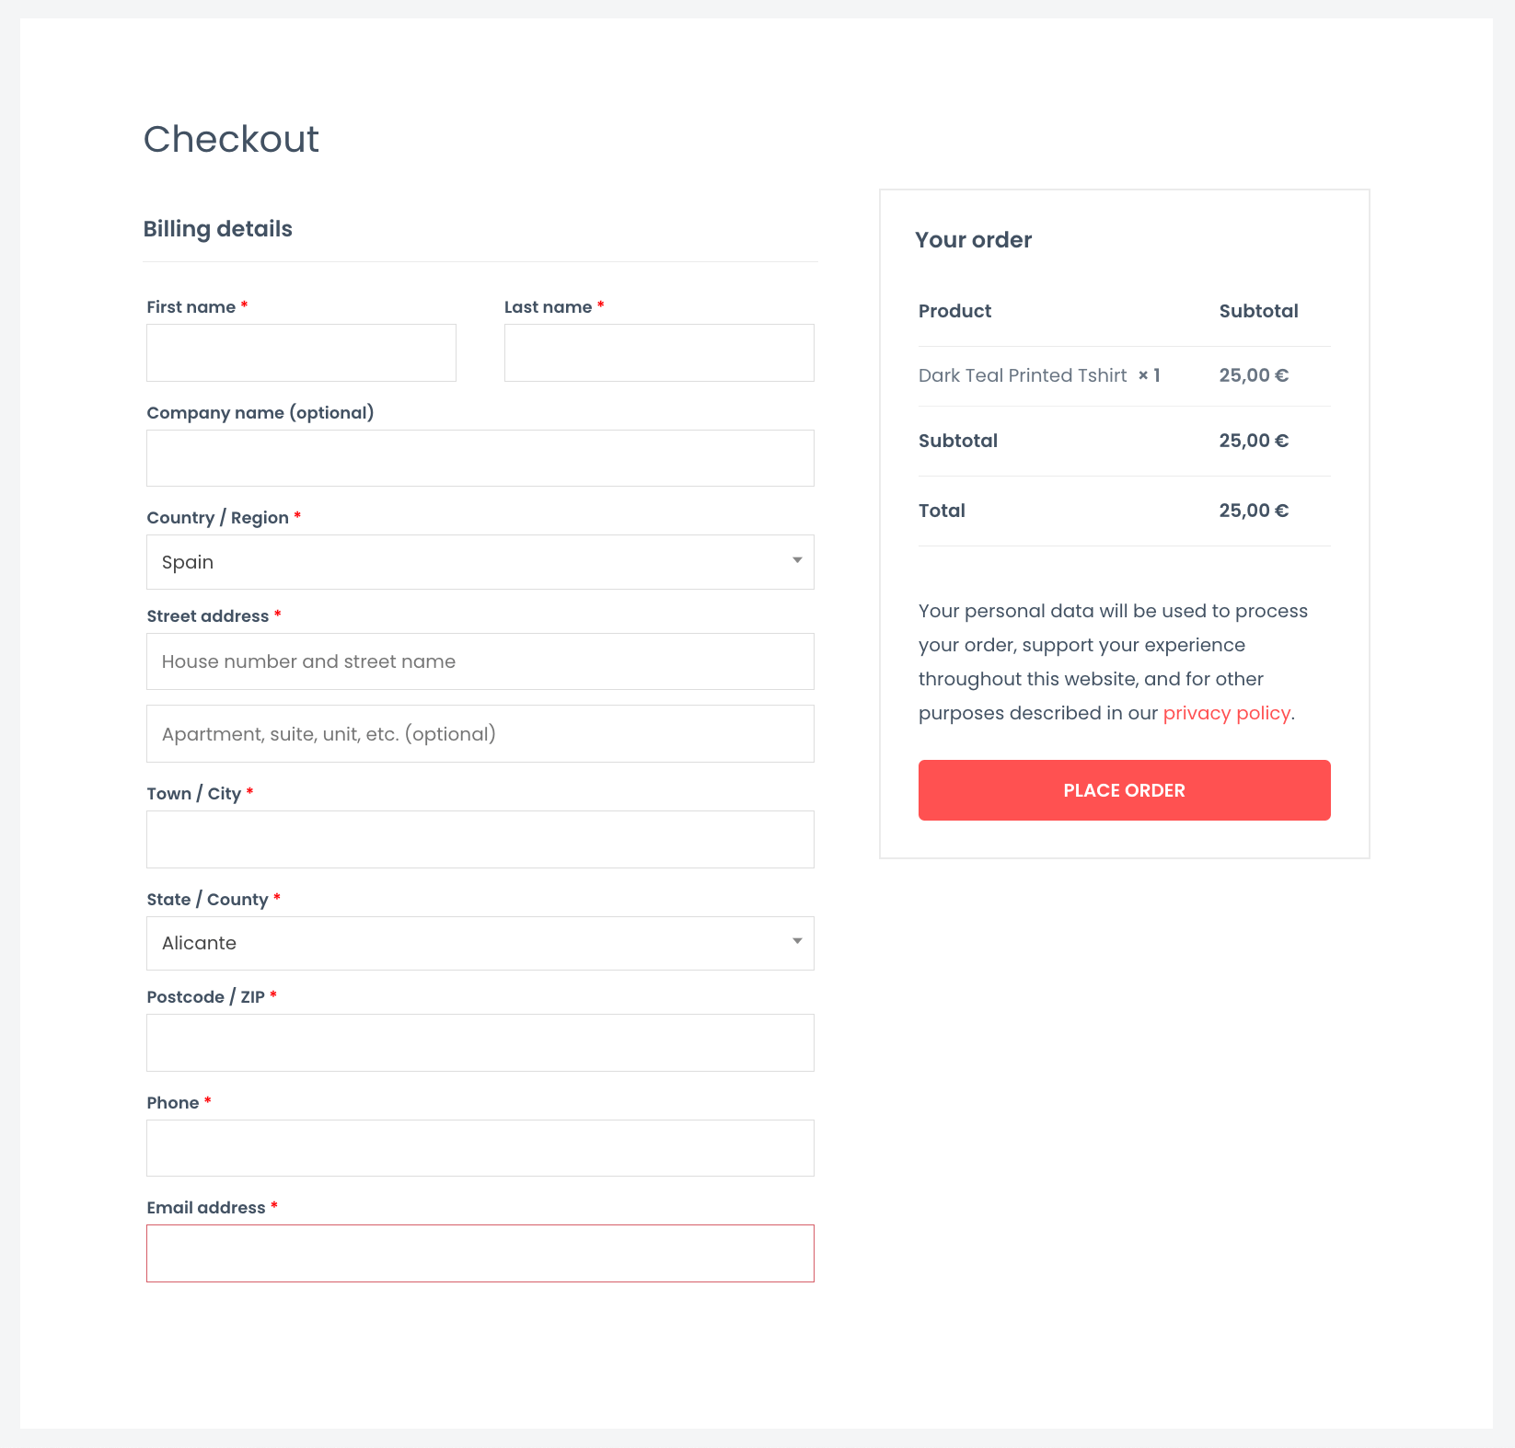Open the privacy policy link
The height and width of the screenshot is (1448, 1515).
pyautogui.click(x=1226, y=713)
